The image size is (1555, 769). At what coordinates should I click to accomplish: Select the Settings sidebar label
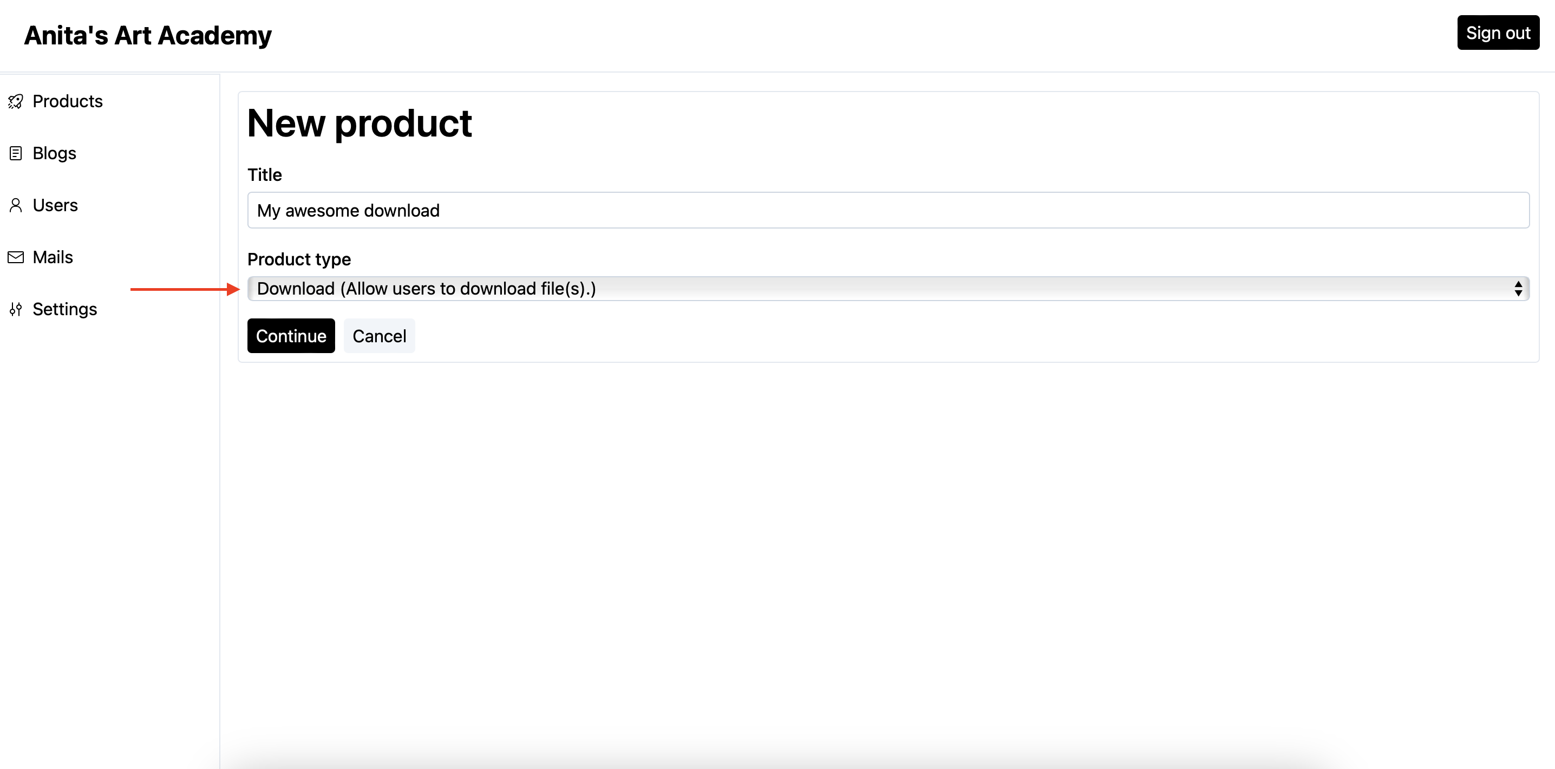64,309
